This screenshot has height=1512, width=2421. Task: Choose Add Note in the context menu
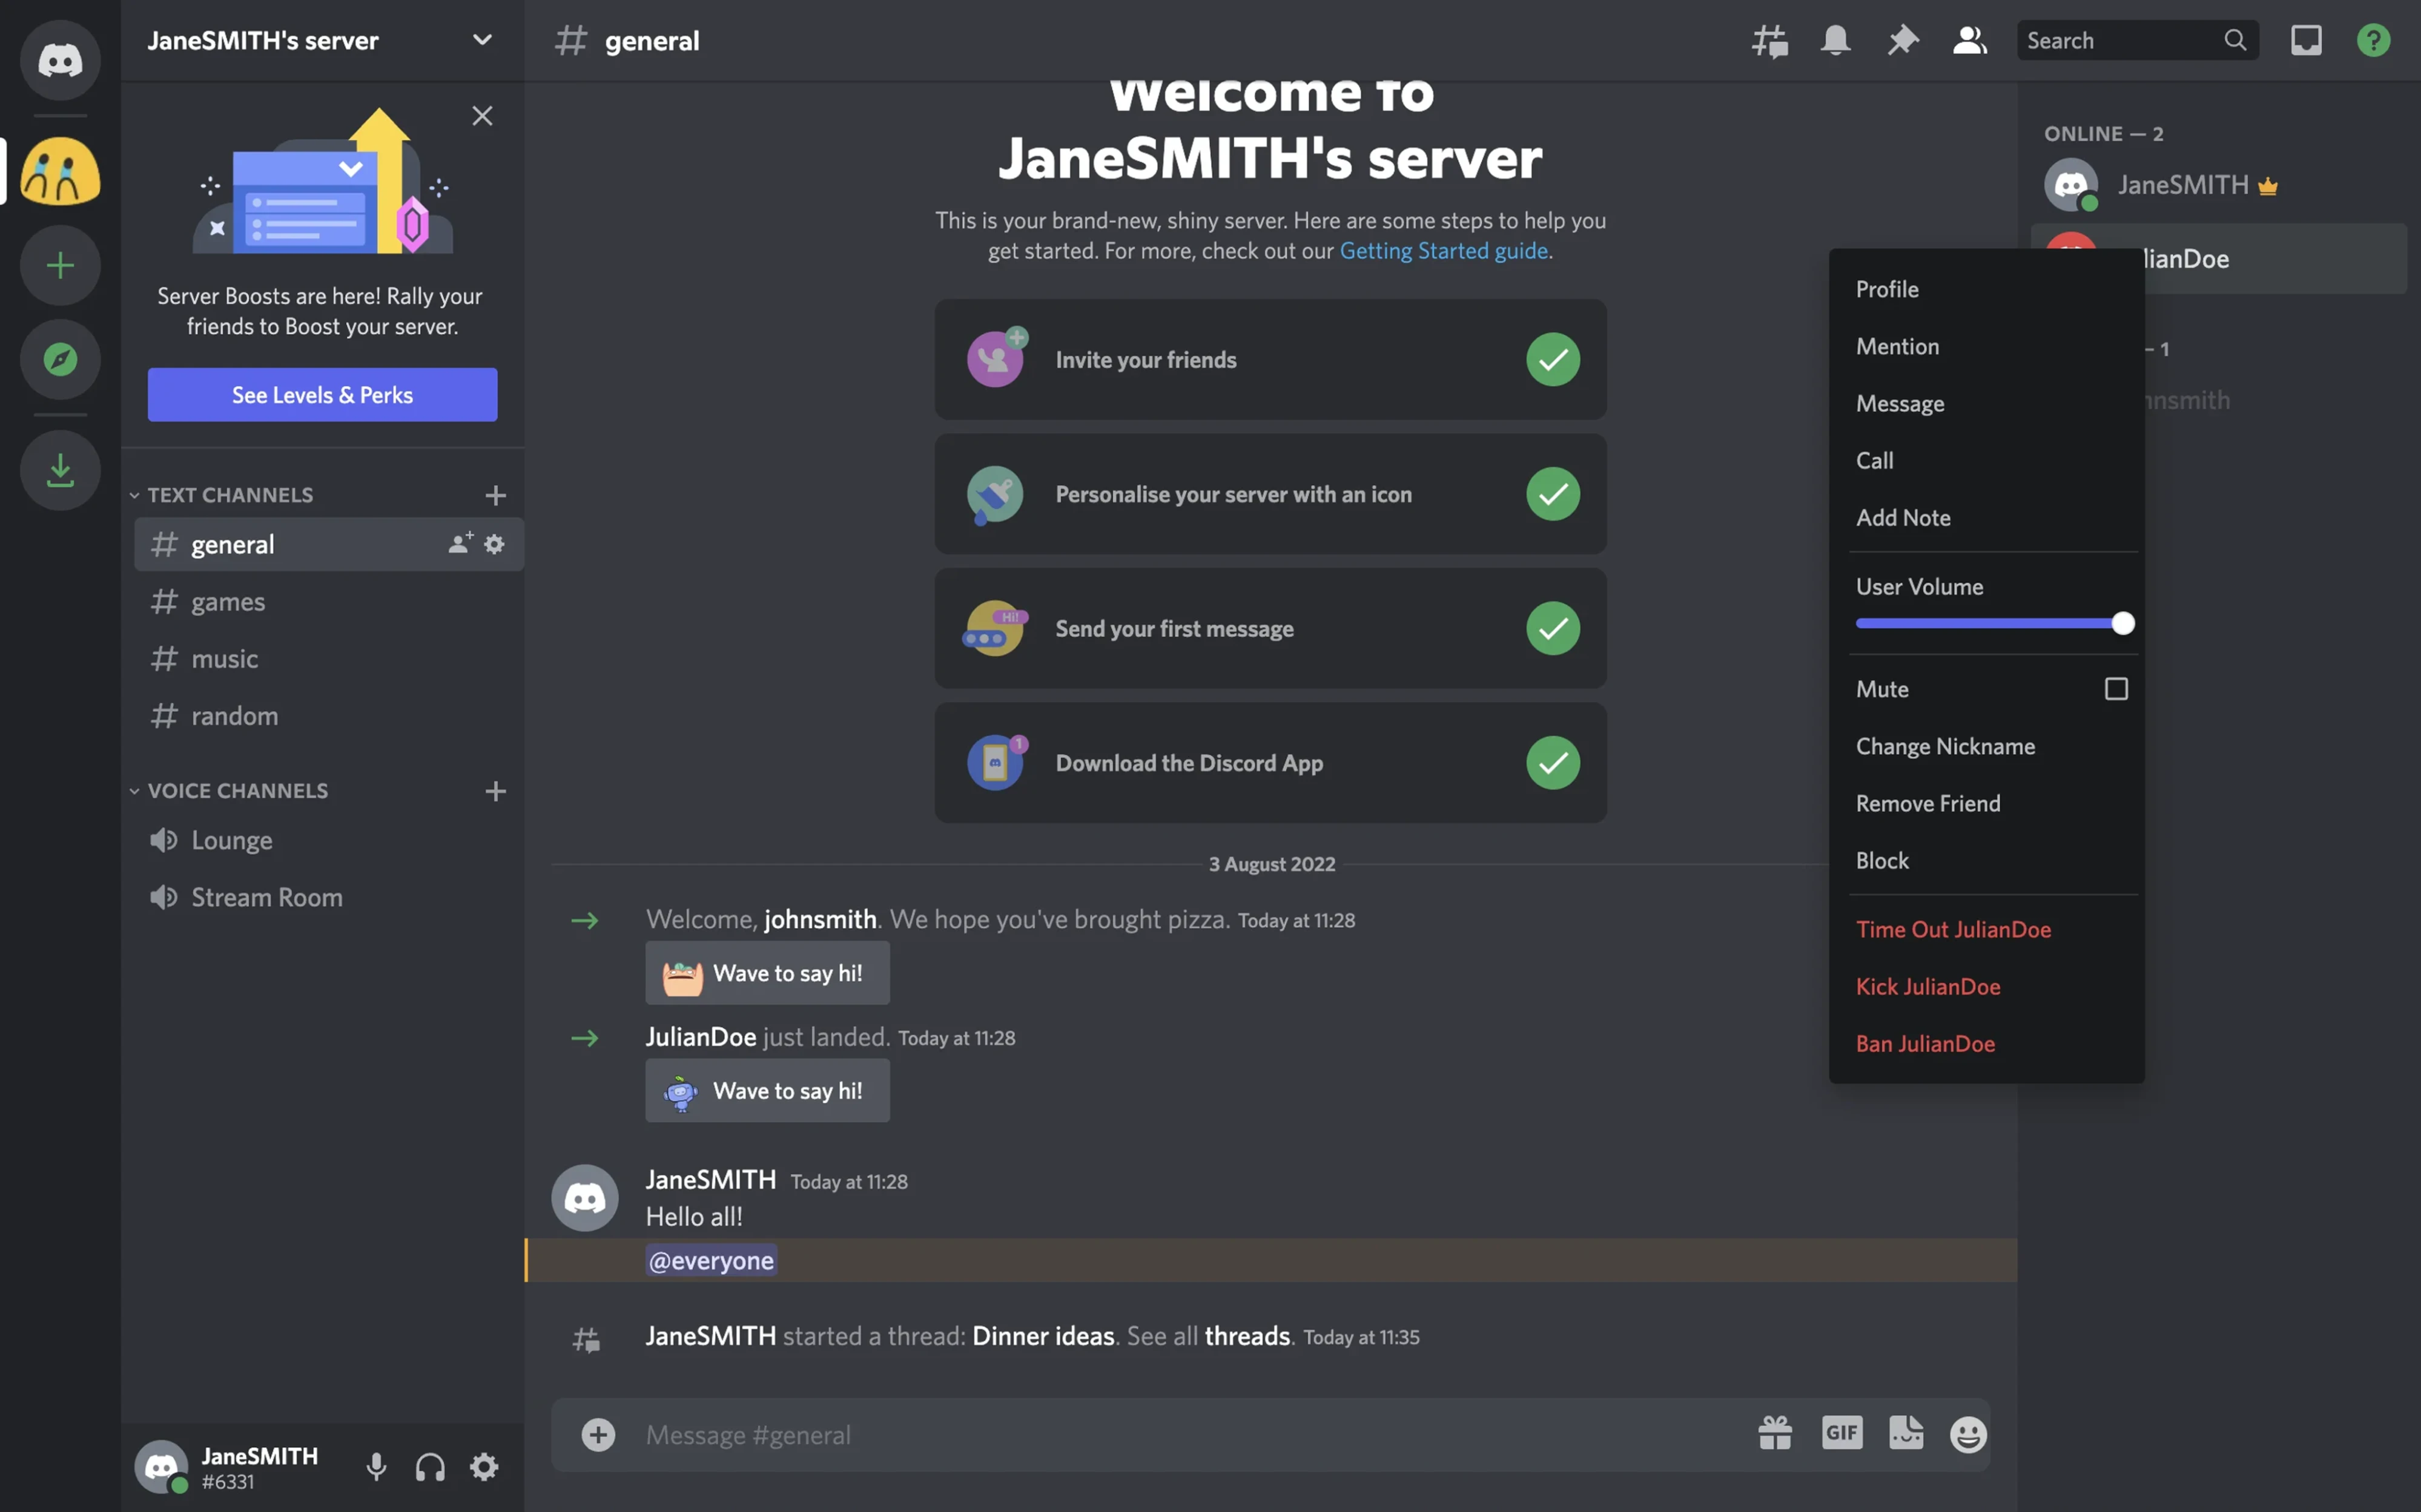pyautogui.click(x=1987, y=517)
